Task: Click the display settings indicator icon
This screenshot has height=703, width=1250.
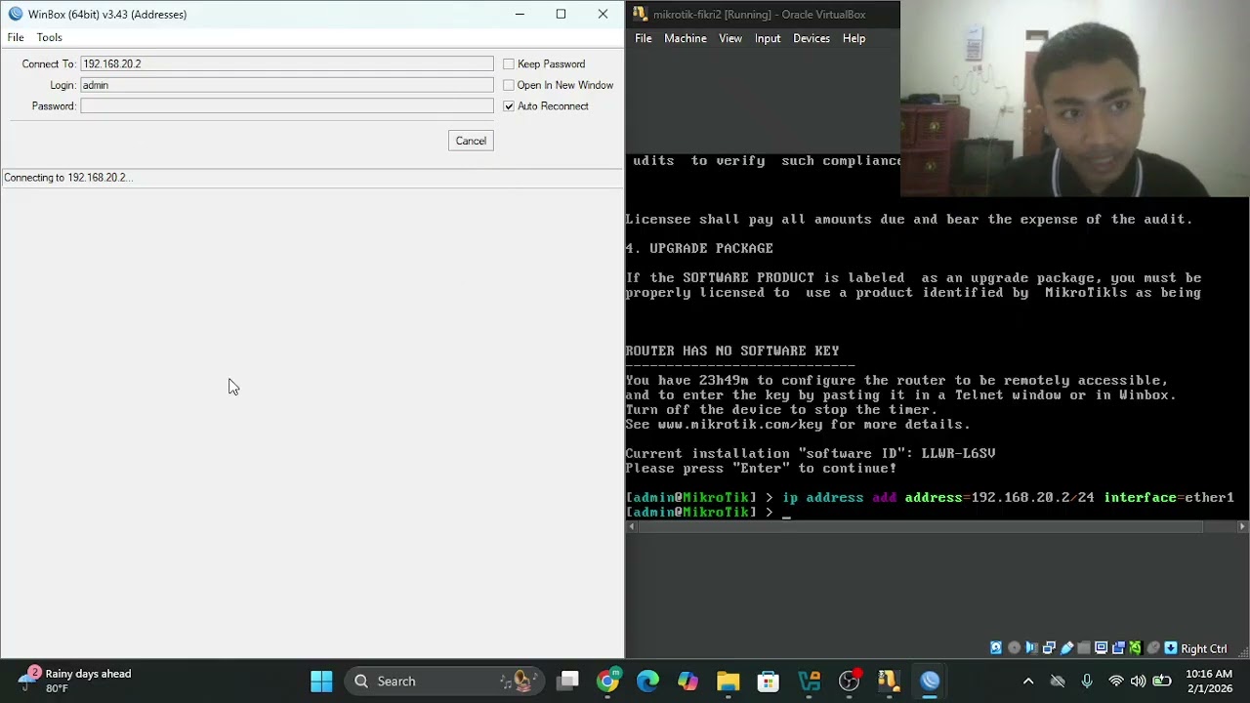Action: pyautogui.click(x=1101, y=648)
